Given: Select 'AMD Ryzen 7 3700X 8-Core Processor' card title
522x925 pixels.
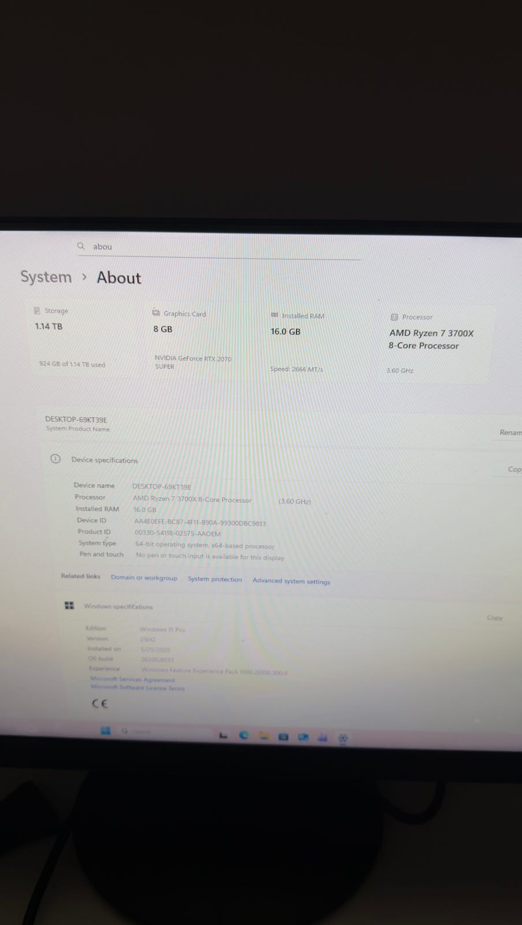Looking at the screenshot, I should click(x=431, y=339).
